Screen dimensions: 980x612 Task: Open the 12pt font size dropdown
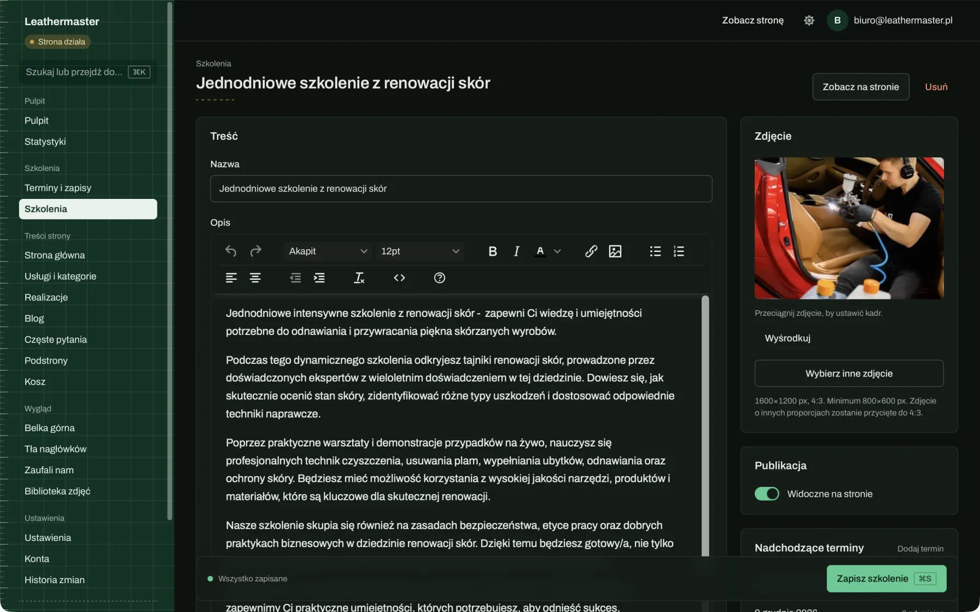click(420, 251)
